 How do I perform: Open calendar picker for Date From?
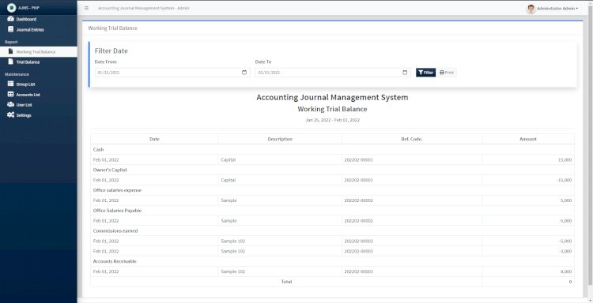244,73
